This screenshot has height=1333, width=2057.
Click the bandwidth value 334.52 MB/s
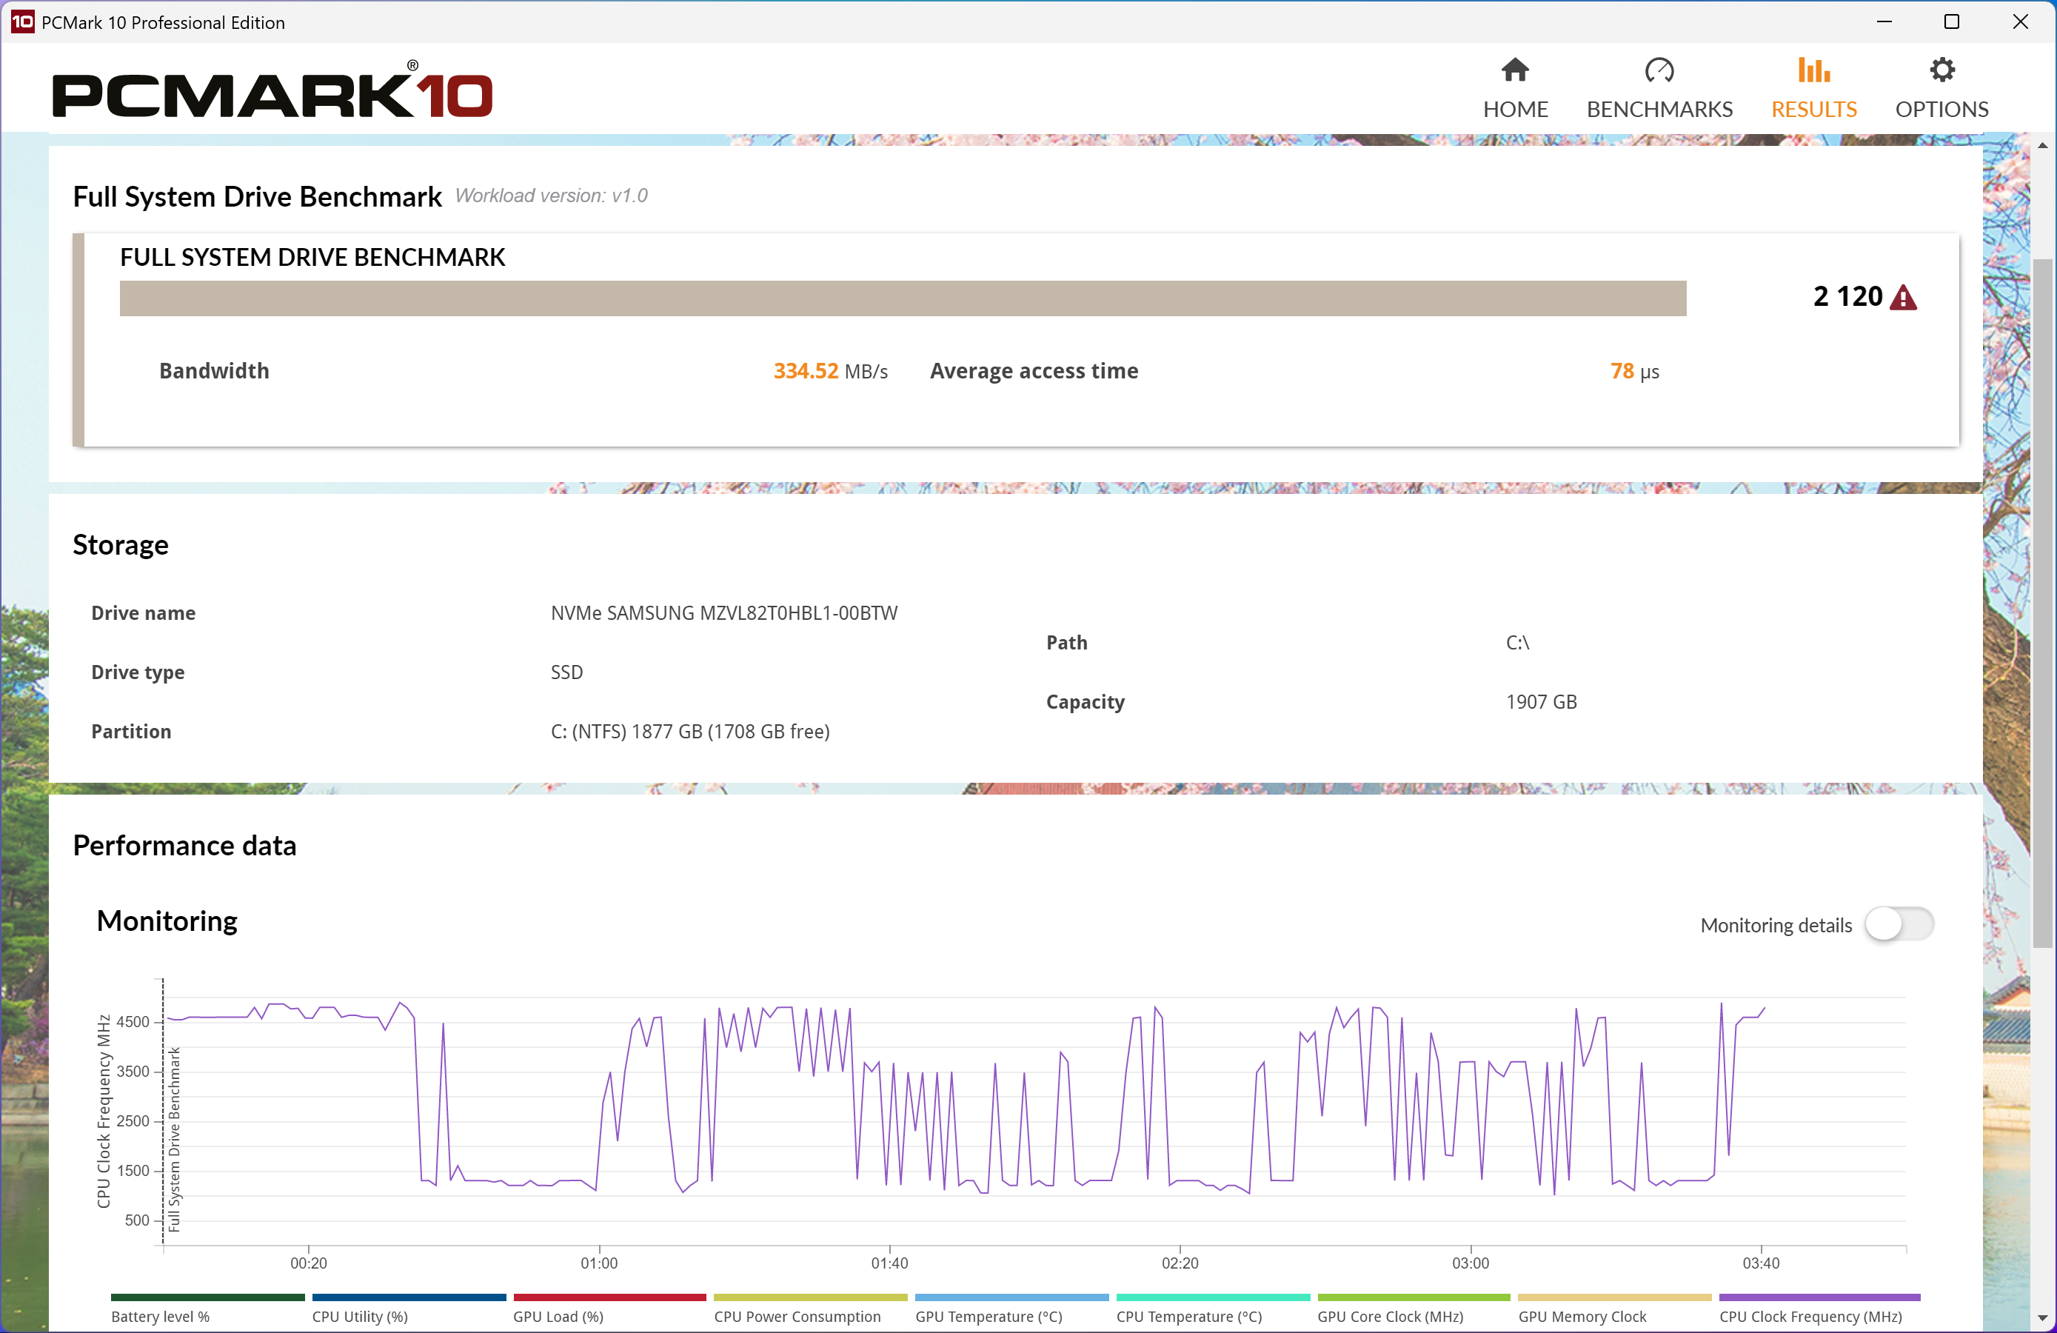pos(831,372)
